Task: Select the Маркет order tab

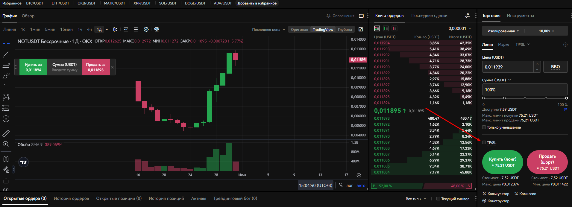Action: click(x=504, y=45)
